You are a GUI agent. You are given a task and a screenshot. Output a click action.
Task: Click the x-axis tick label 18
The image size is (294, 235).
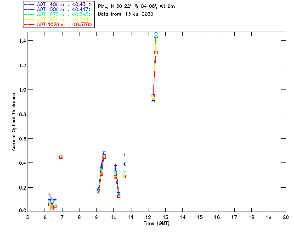click(251, 217)
